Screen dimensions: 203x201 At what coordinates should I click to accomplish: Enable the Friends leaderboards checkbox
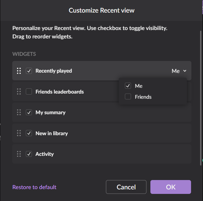[29, 92]
